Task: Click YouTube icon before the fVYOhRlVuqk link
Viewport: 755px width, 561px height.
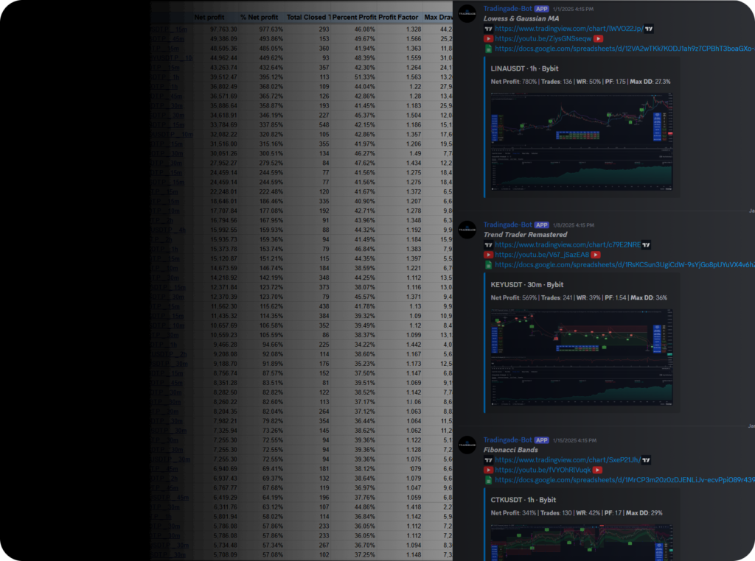Action: 488,470
